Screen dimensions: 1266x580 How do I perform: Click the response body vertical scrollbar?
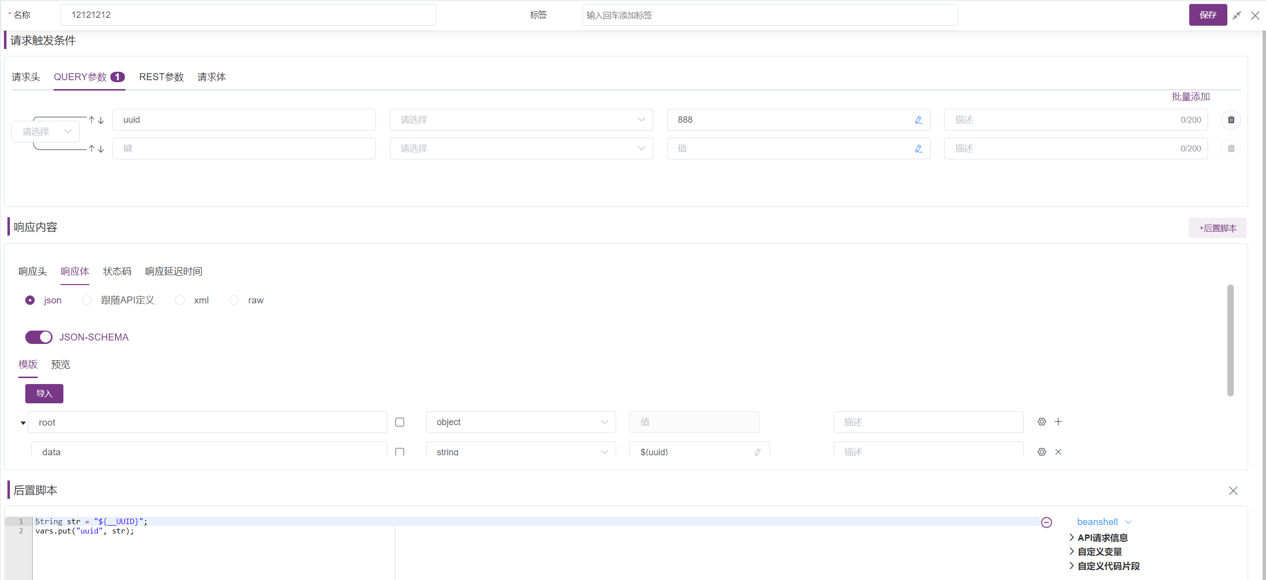point(1230,340)
